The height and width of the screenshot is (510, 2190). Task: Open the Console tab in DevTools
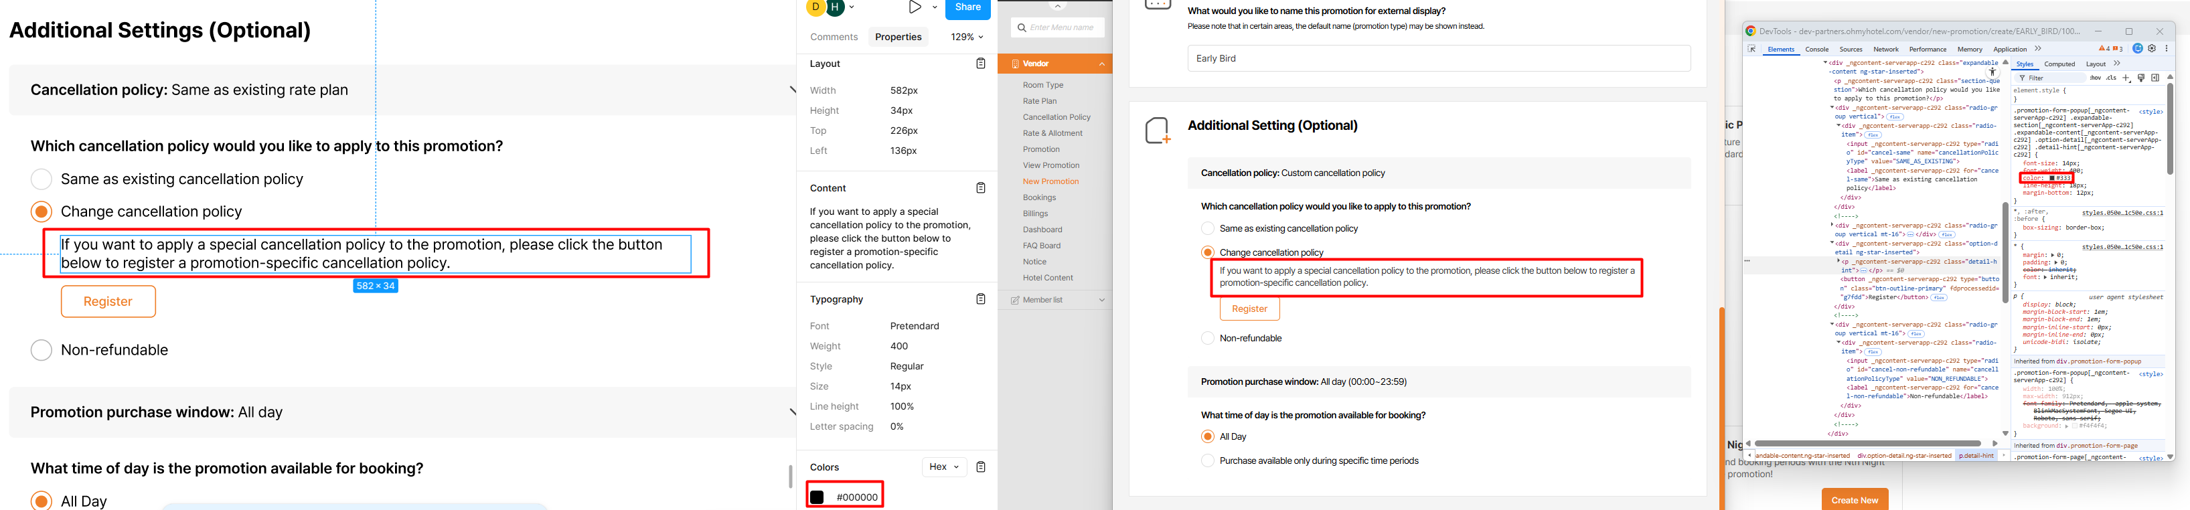(x=1817, y=50)
